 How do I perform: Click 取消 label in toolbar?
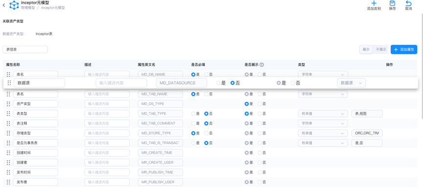click(408, 9)
